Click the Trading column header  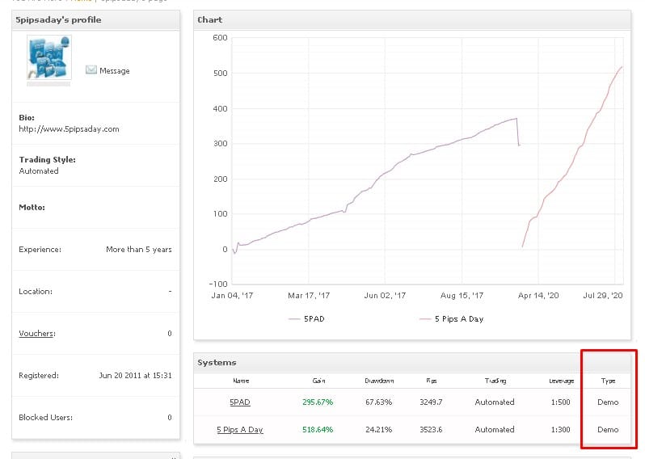[495, 381]
